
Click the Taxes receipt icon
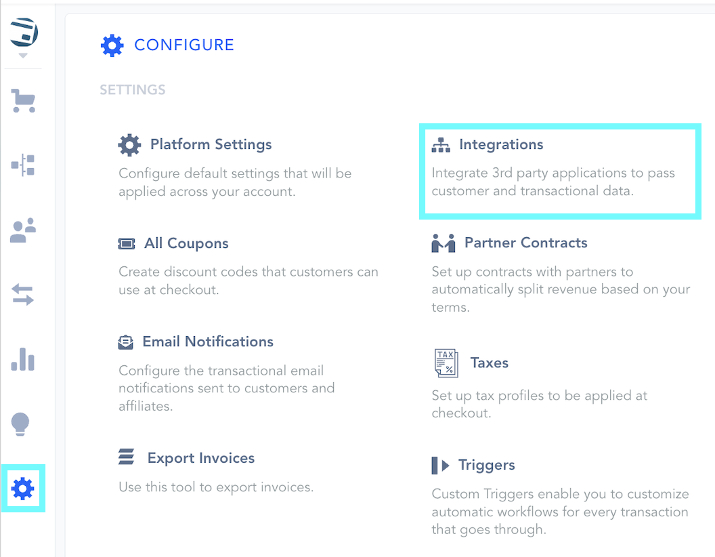click(446, 363)
